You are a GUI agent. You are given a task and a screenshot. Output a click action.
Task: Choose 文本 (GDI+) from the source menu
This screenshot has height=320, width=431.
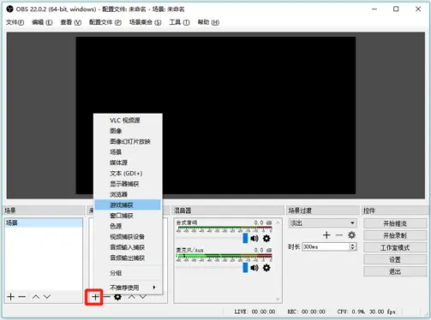tap(128, 173)
